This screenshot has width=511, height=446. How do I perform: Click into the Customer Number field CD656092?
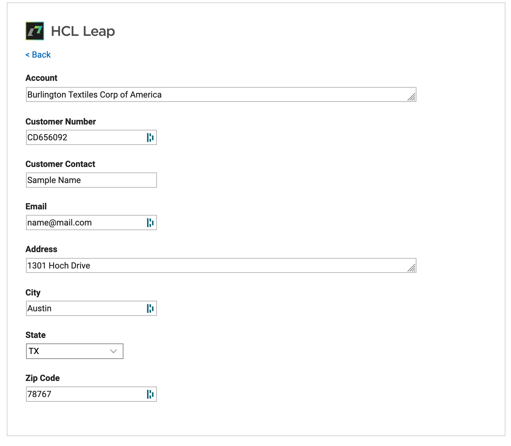(x=91, y=138)
